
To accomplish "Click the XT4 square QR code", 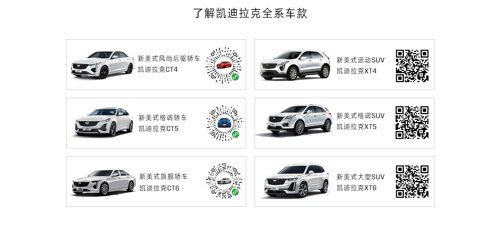I will click(412, 66).
